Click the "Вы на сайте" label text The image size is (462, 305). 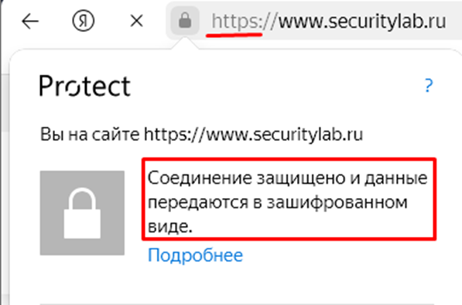tap(90, 135)
